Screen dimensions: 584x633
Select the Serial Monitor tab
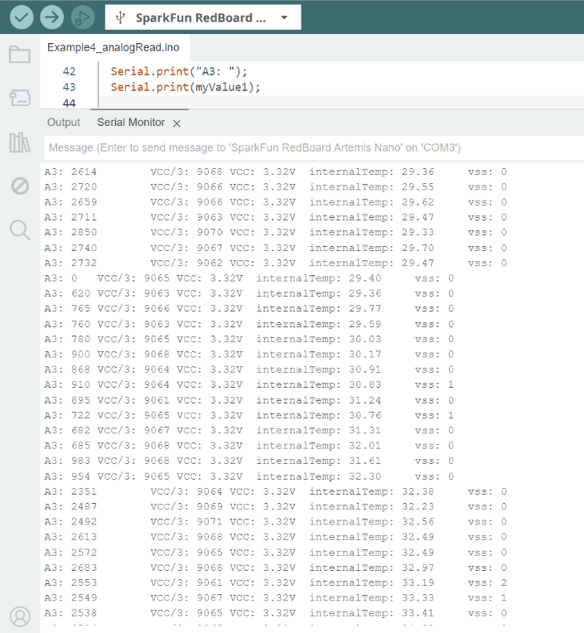pos(131,123)
